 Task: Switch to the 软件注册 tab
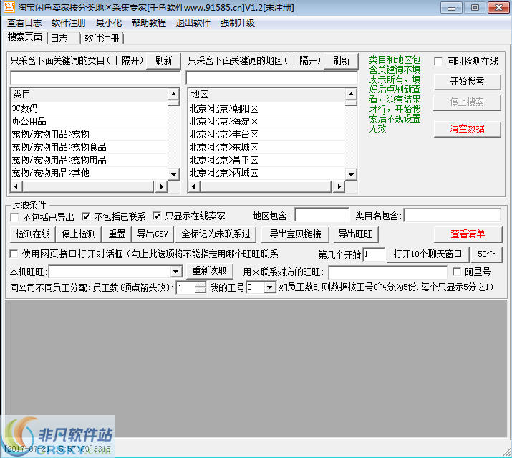point(102,38)
